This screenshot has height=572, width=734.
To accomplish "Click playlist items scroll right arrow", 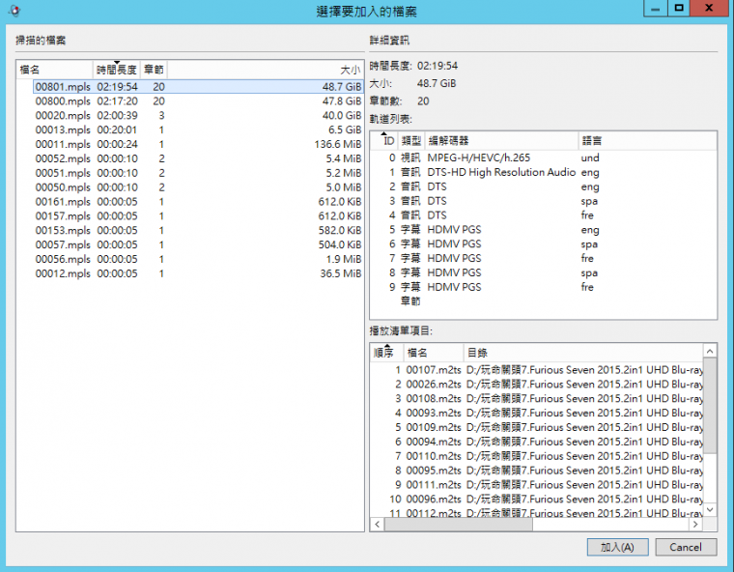I will (695, 525).
